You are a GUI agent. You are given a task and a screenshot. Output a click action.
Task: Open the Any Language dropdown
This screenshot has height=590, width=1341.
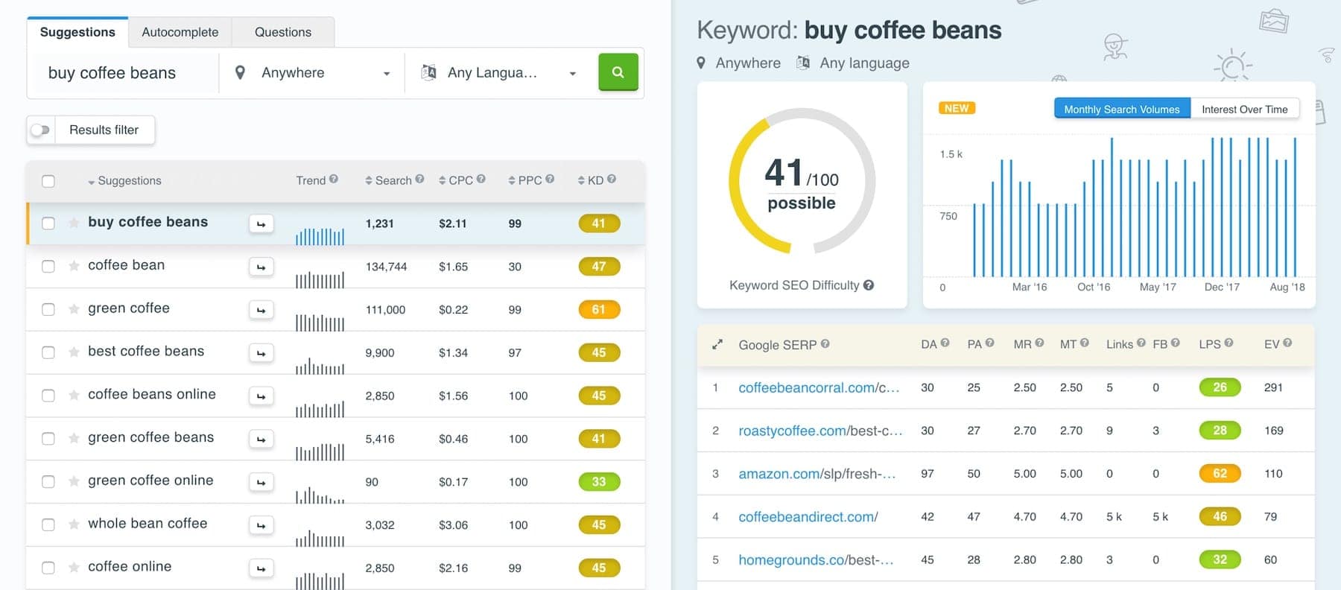tap(499, 73)
